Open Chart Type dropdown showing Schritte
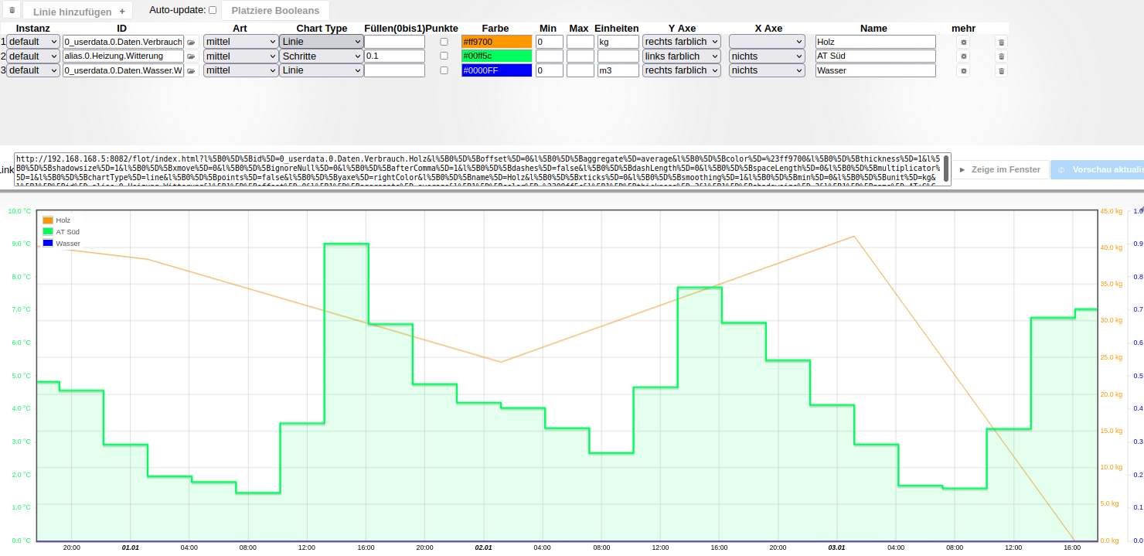1144x556 pixels. [x=321, y=56]
